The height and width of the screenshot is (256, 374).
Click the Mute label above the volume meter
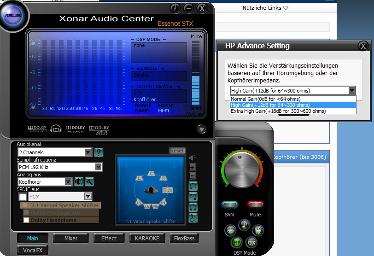[196, 36]
